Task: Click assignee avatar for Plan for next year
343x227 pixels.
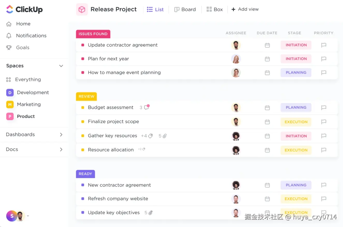Action: point(236,59)
